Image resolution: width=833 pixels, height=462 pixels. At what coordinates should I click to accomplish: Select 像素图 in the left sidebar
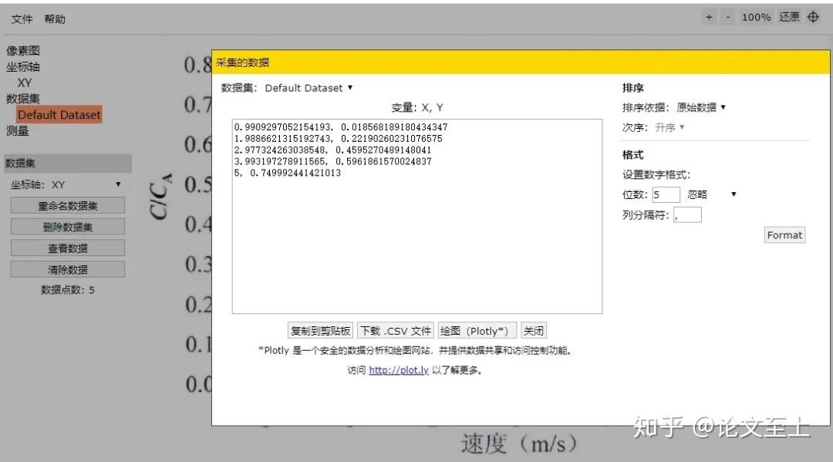pos(22,50)
